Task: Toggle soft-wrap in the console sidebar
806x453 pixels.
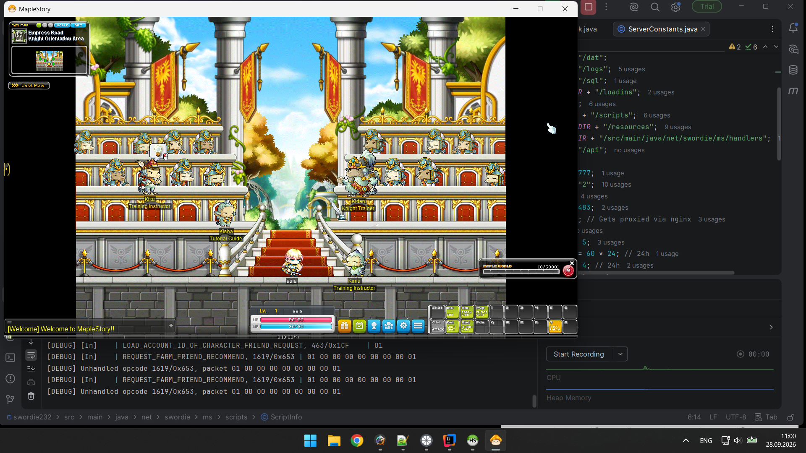Action: [31, 355]
